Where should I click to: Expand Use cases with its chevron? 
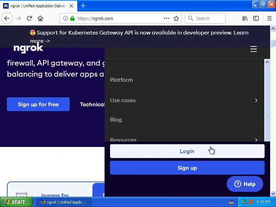256,100
